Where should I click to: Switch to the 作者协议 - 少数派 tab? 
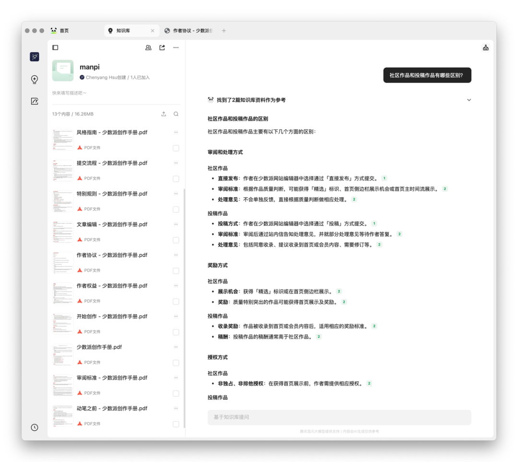coord(188,31)
